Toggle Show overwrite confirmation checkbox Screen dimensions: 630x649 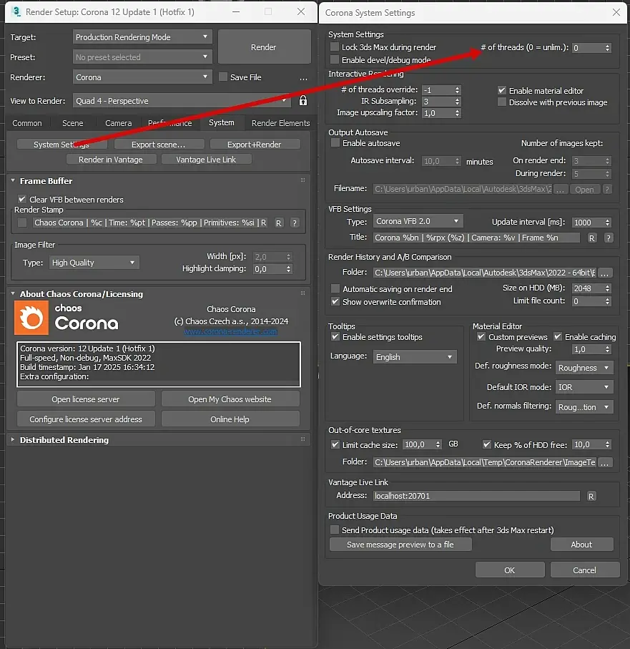tap(335, 302)
